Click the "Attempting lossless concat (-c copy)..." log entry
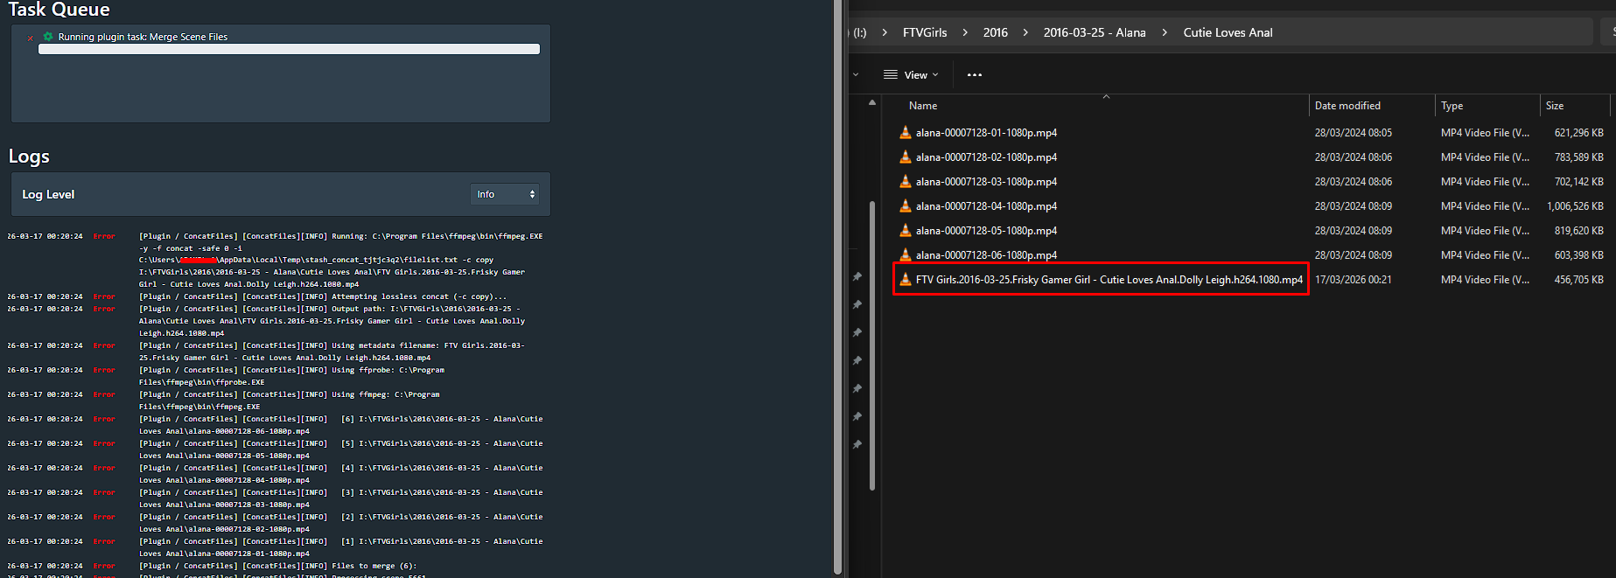Screen dimensions: 1616x578 point(323,296)
